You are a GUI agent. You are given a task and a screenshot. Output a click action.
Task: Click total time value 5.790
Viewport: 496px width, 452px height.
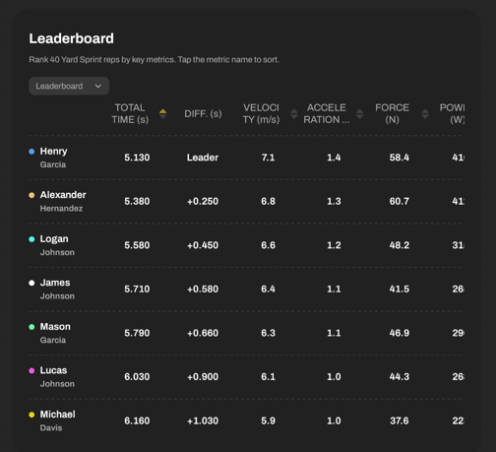[137, 333]
